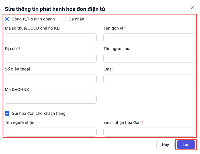Toggle Gửi hóa đơn cho khách hàng checkbox
The height and width of the screenshot is (154, 200).
point(7,113)
